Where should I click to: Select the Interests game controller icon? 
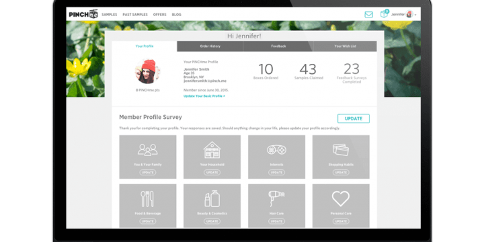(x=276, y=150)
